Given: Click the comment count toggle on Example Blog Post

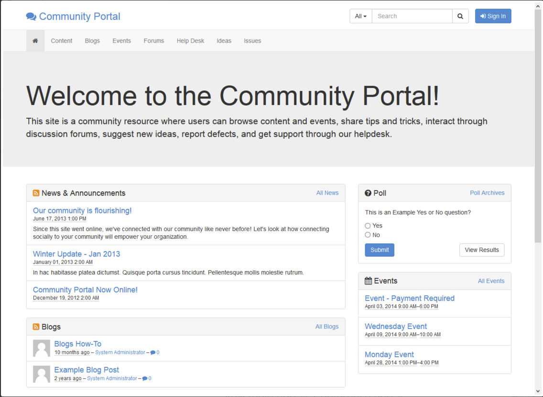Looking at the screenshot, I should pyautogui.click(x=145, y=378).
